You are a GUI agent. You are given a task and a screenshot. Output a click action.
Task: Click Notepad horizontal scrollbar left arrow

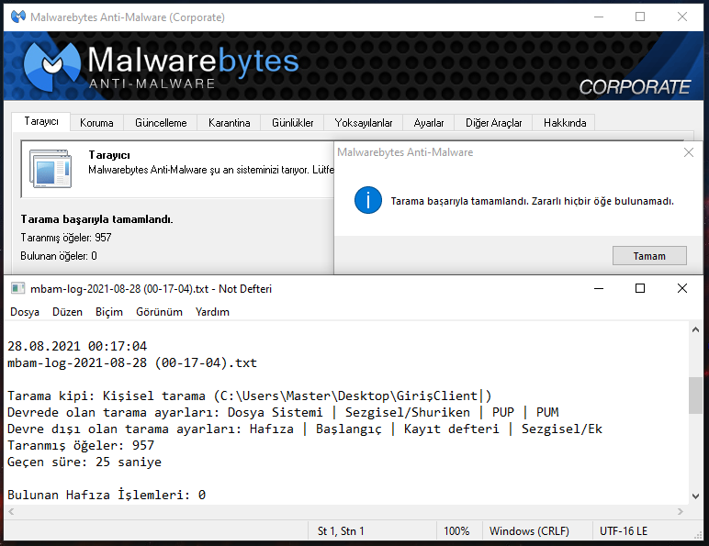click(11, 511)
